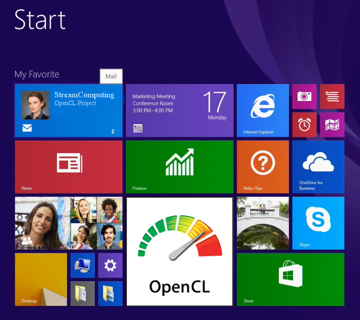Click the unread count 2 on Mail tile
This screenshot has width=360, height=320.
pos(113,132)
